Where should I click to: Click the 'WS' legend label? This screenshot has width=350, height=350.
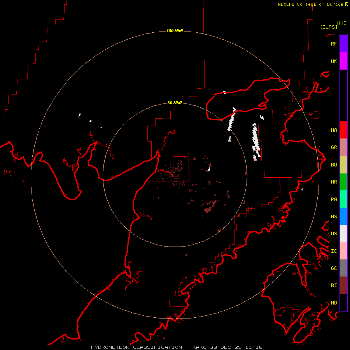334,217
